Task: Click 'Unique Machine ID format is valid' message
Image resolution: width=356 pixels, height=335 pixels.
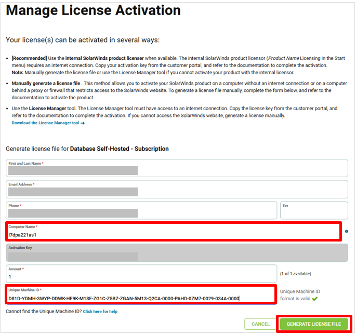Action: coord(300,295)
